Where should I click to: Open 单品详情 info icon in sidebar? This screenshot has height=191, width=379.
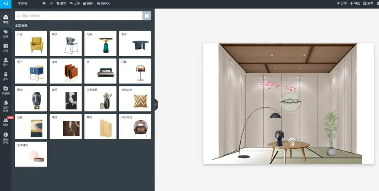coord(6,137)
